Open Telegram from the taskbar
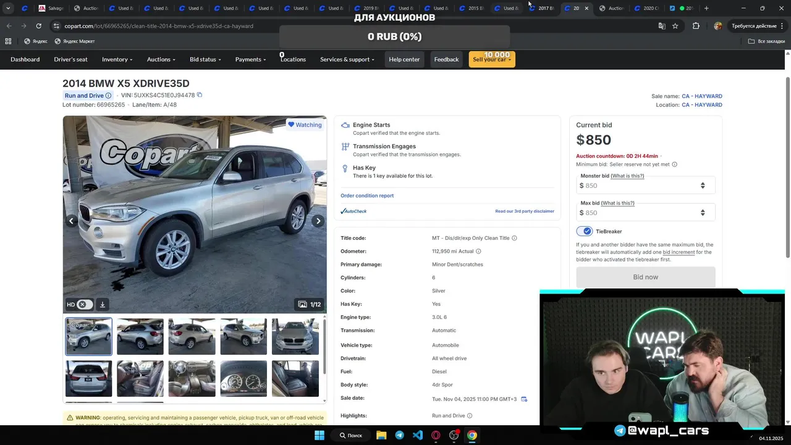The width and height of the screenshot is (791, 445). pos(399,435)
